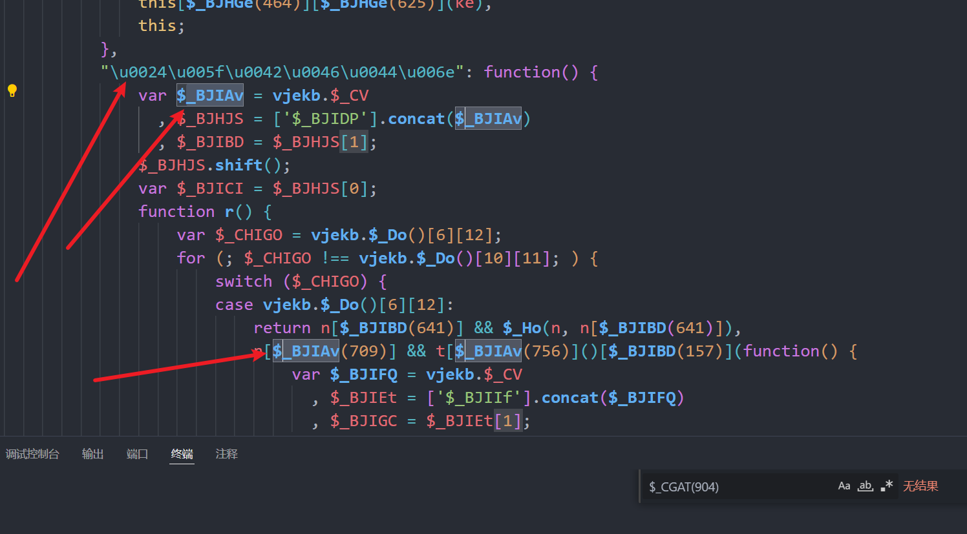
Task: Click the function r declaration name
Action: (229, 212)
